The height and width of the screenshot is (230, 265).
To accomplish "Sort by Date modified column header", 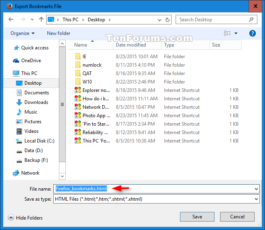I will point(137,45).
